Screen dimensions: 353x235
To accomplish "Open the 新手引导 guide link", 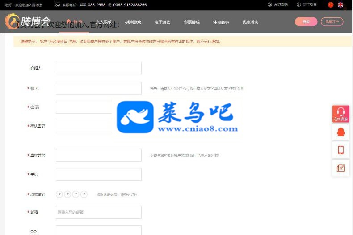I will pos(310,4).
